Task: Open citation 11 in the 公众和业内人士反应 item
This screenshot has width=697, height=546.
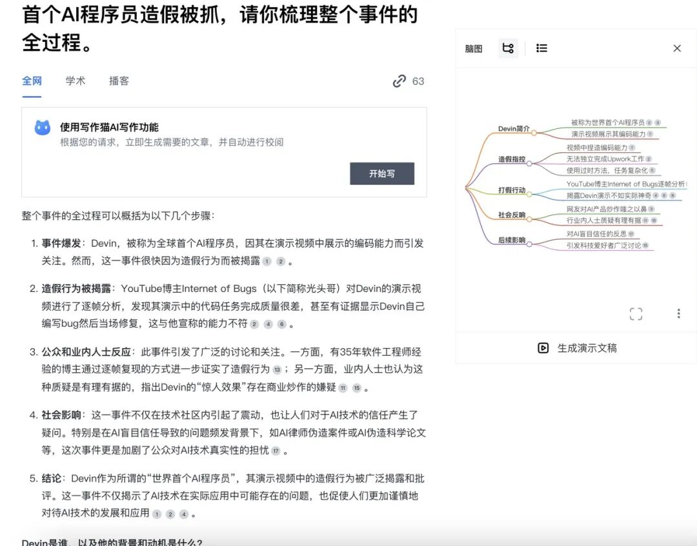Action: [343, 388]
